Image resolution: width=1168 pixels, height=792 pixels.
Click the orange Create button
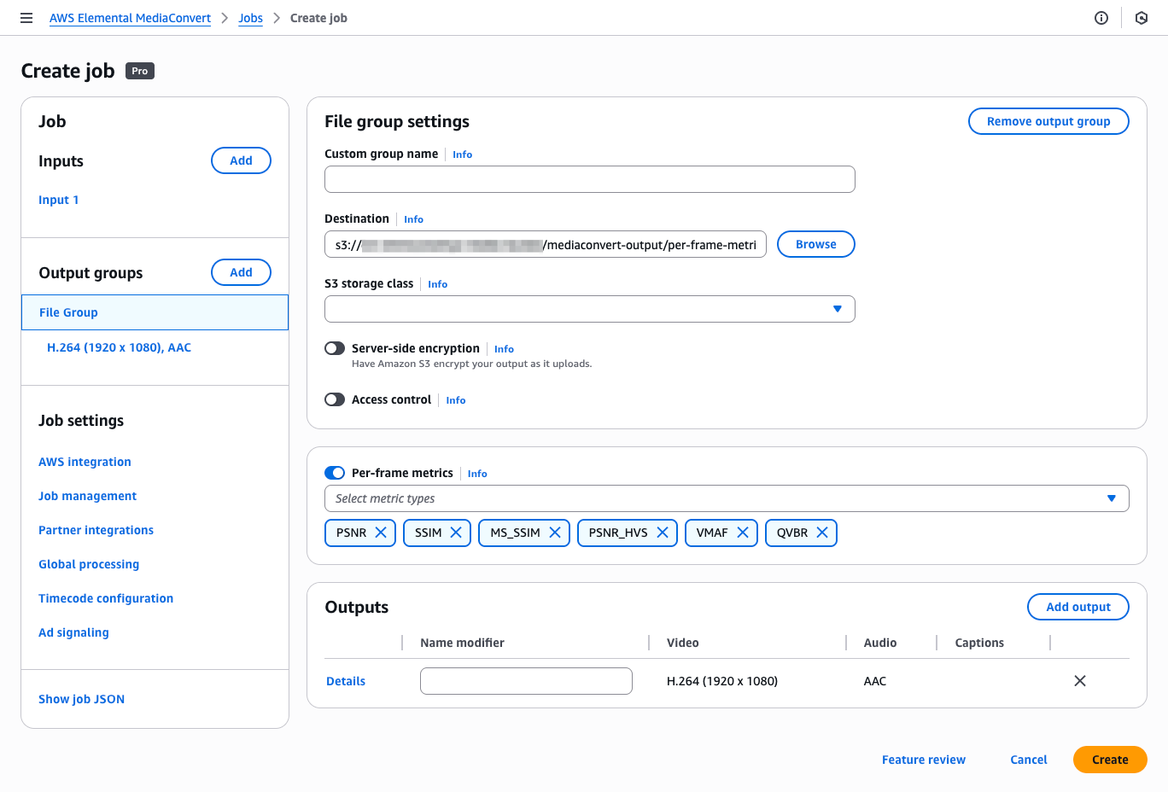pyautogui.click(x=1110, y=760)
